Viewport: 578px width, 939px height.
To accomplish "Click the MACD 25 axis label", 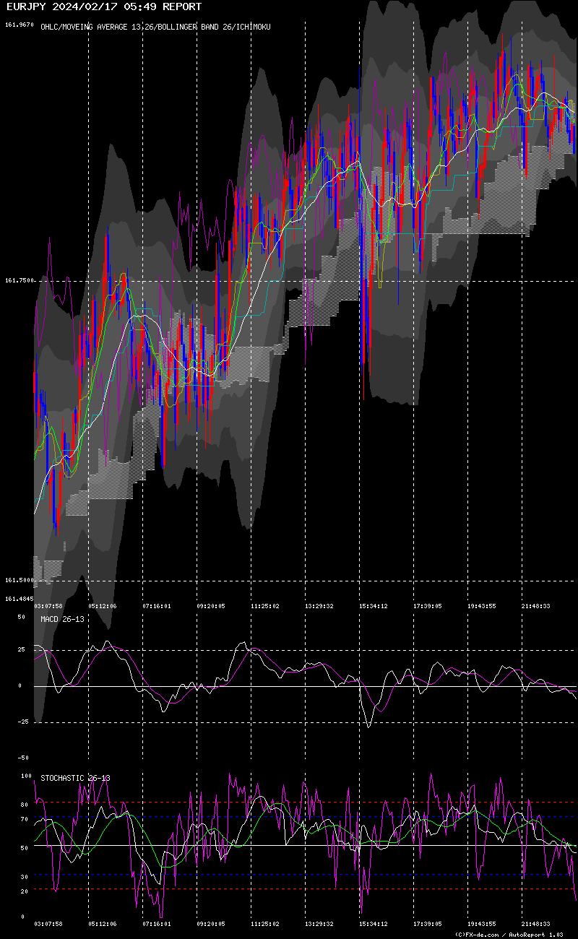I will click(22, 649).
